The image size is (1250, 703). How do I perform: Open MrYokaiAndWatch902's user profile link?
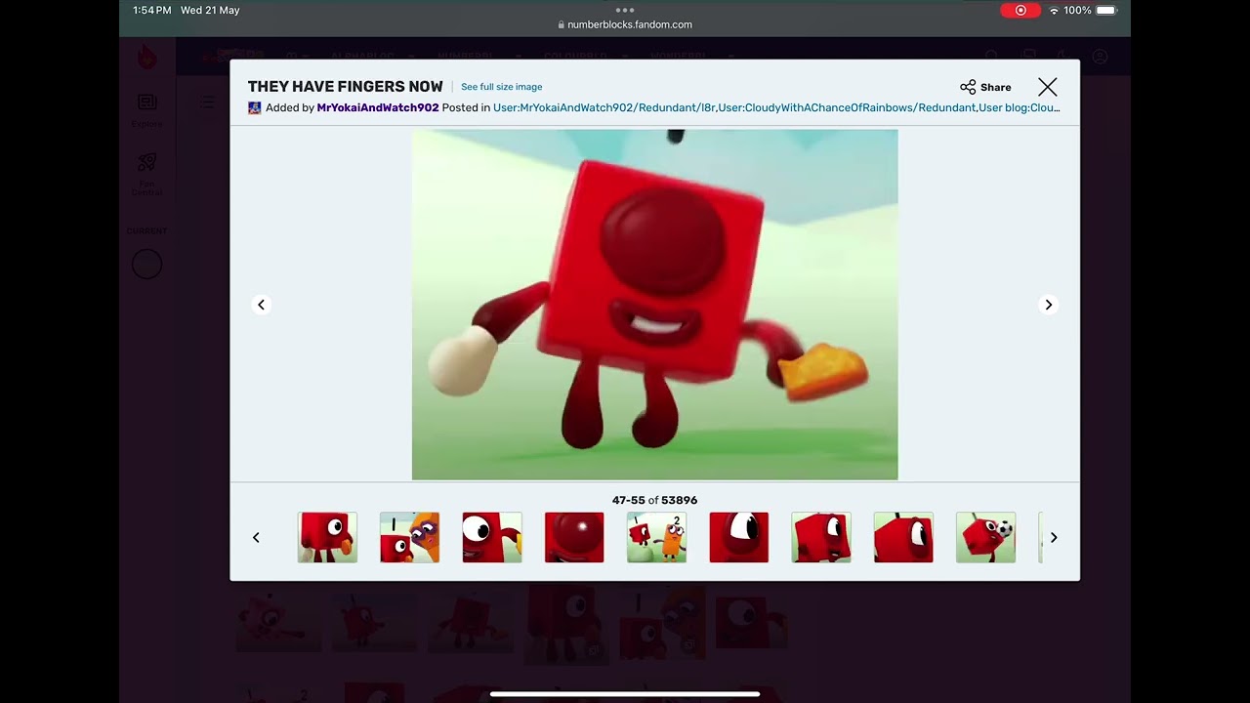point(378,107)
